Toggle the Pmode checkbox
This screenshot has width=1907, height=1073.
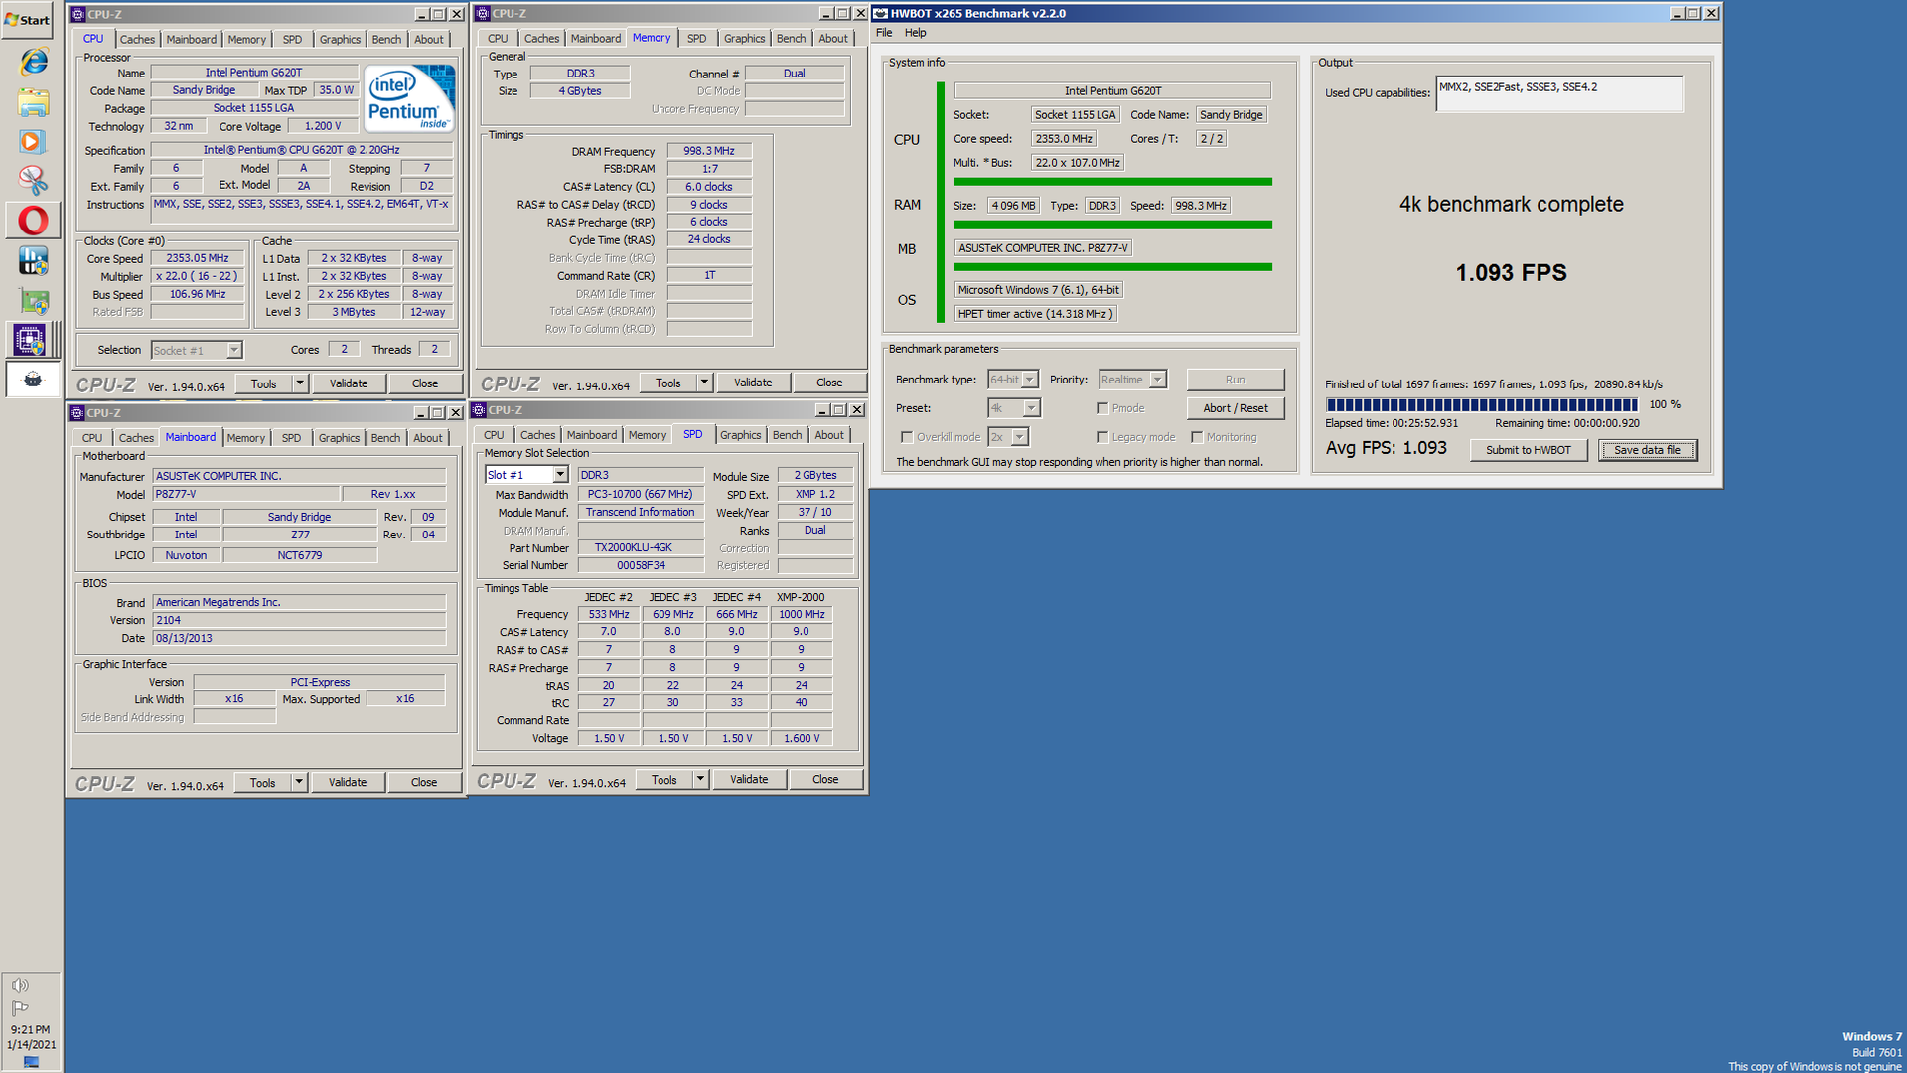(1102, 408)
